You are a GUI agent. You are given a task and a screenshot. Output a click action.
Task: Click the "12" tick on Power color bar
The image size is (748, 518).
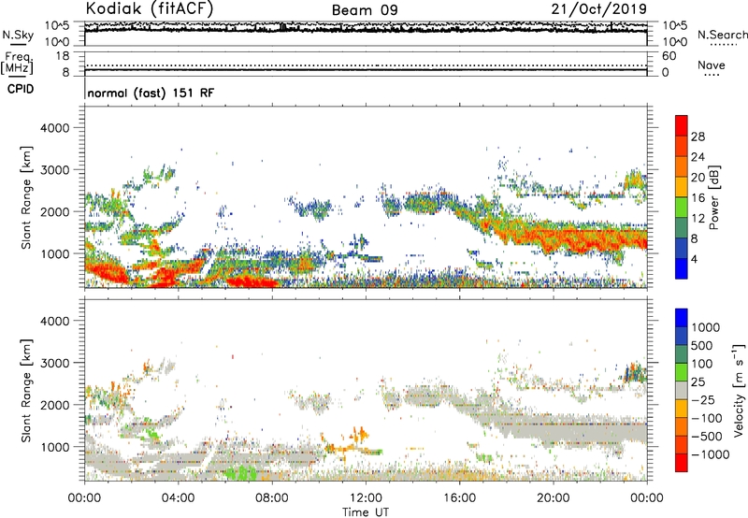(698, 219)
